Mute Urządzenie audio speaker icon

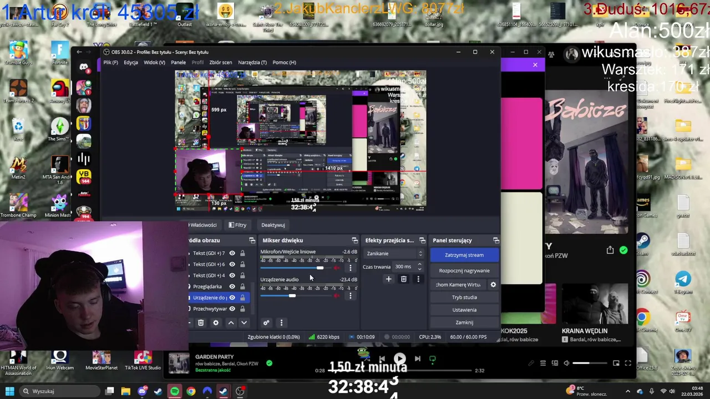click(x=336, y=296)
